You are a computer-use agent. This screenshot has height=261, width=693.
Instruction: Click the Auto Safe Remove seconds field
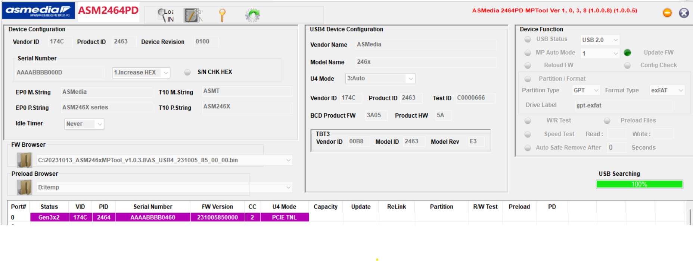tap(617, 147)
